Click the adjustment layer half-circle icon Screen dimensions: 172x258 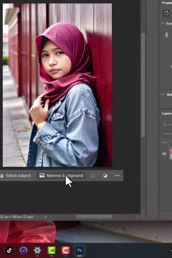pyautogui.click(x=105, y=176)
